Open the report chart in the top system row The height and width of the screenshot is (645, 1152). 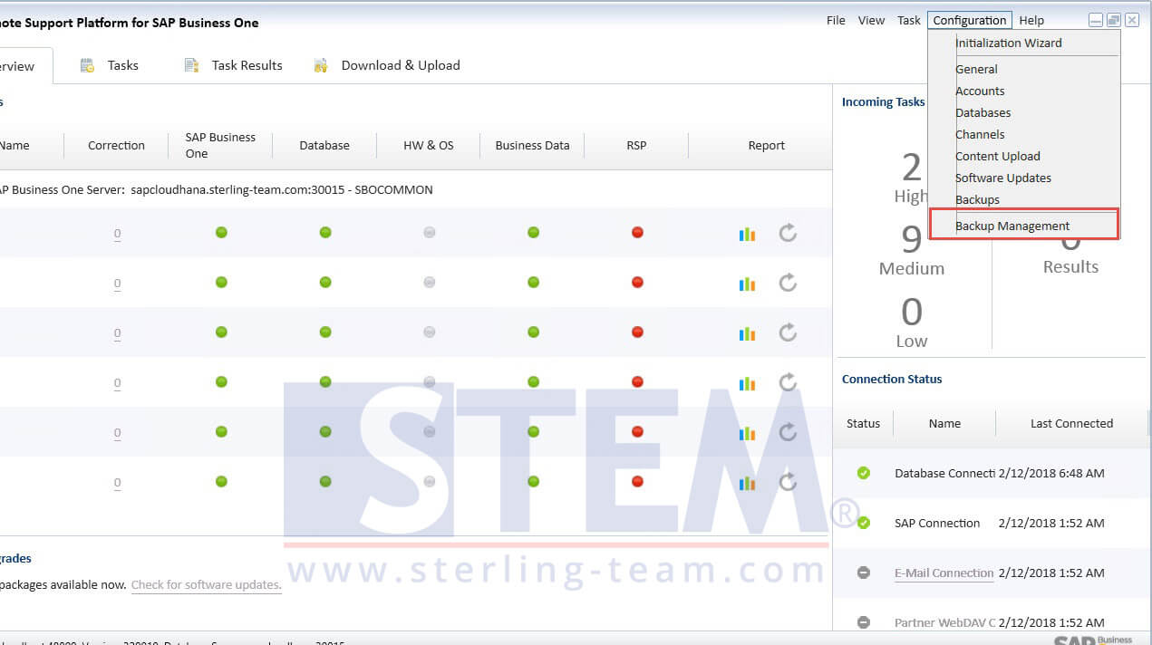click(x=747, y=234)
